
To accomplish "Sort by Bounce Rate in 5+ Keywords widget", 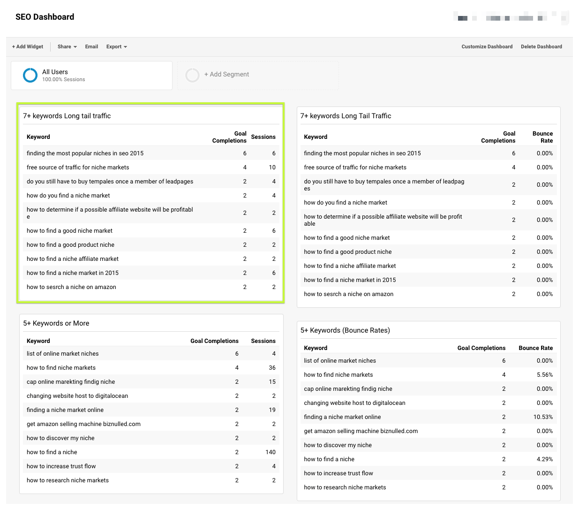I will click(535, 348).
